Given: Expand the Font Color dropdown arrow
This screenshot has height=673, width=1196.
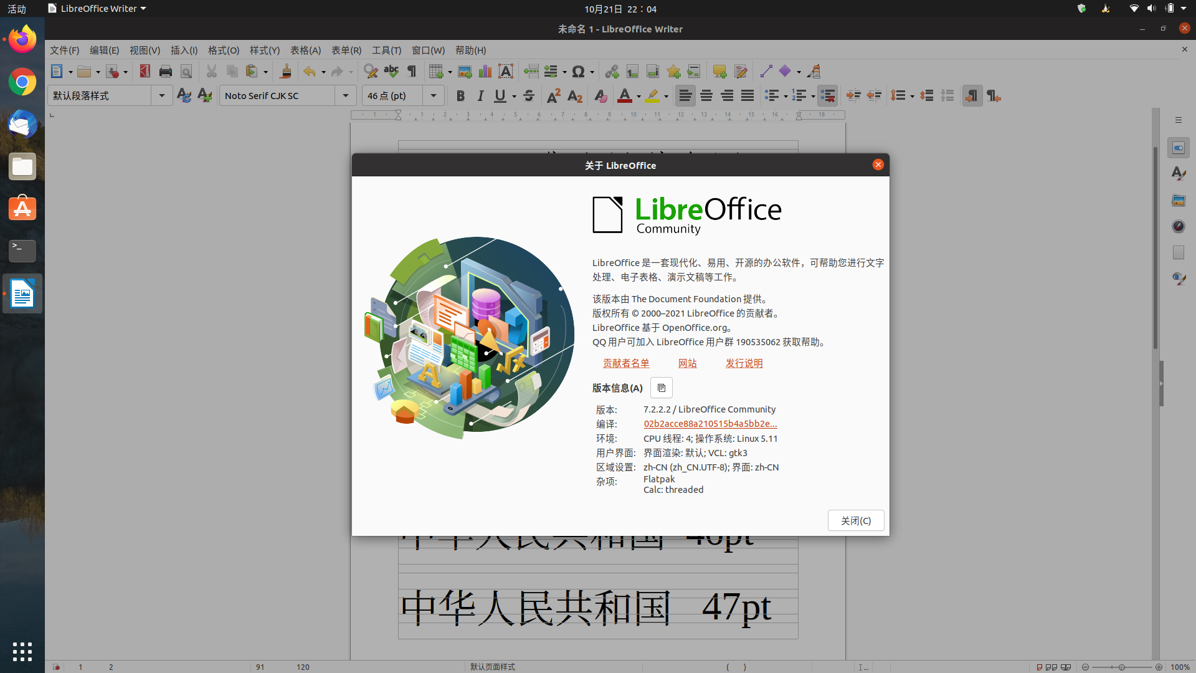Looking at the screenshot, I should tap(638, 97).
